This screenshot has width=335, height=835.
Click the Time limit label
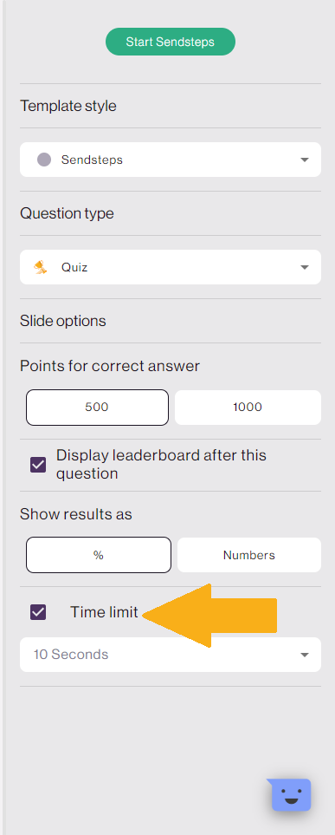pos(104,612)
